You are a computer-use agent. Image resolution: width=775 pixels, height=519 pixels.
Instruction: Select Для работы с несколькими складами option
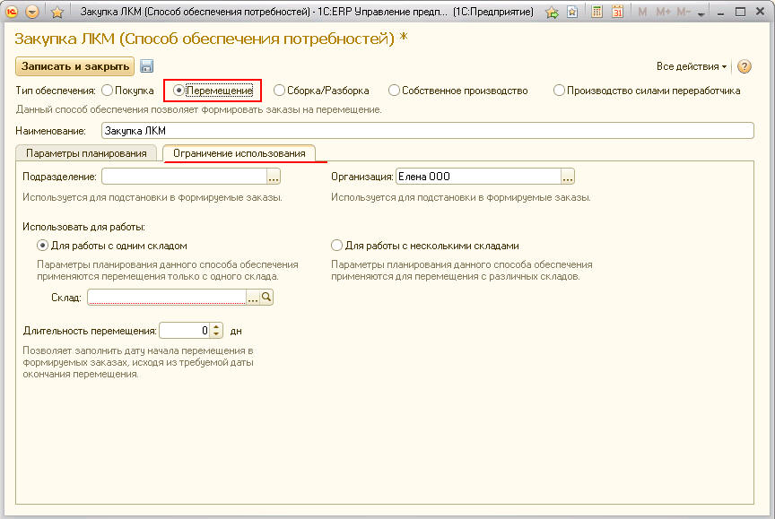[336, 246]
